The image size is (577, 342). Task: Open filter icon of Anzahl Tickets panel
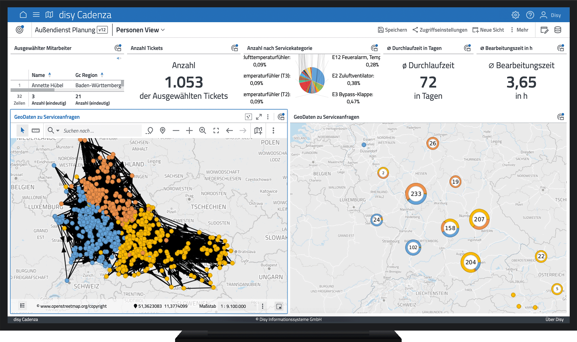[x=235, y=48]
